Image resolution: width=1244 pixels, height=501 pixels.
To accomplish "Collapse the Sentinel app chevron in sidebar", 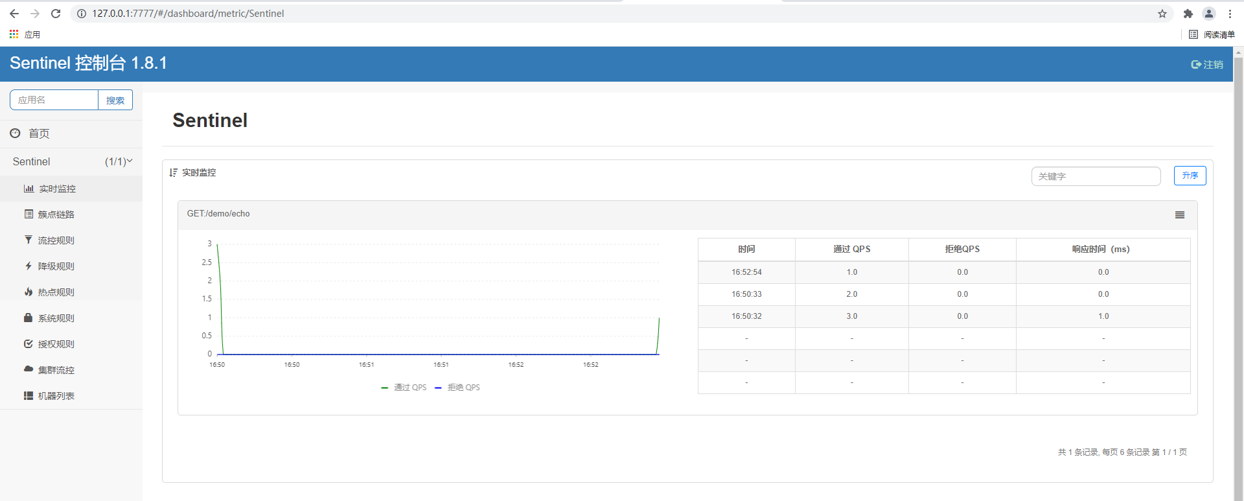I will coord(130,161).
